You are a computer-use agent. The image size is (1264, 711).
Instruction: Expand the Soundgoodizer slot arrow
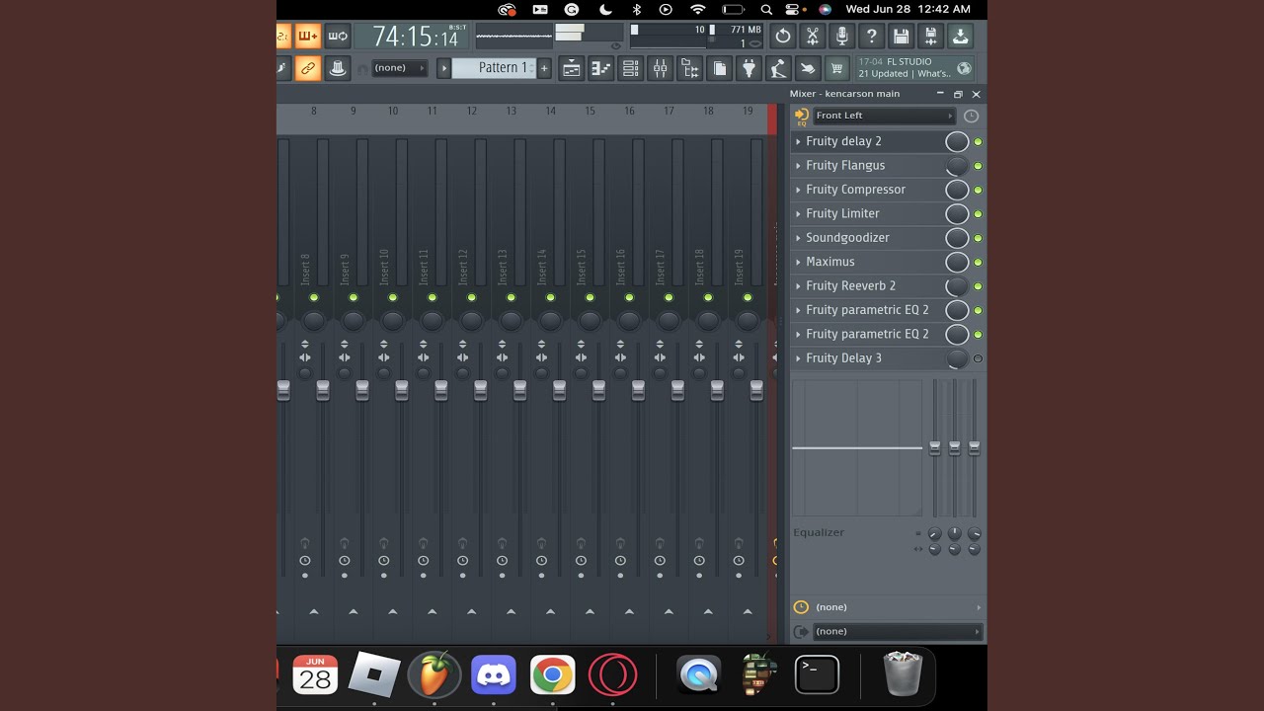[799, 238]
